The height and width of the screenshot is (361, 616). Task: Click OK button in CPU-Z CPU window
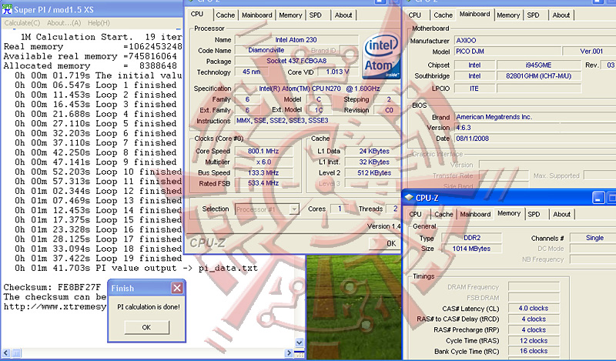pos(384,243)
